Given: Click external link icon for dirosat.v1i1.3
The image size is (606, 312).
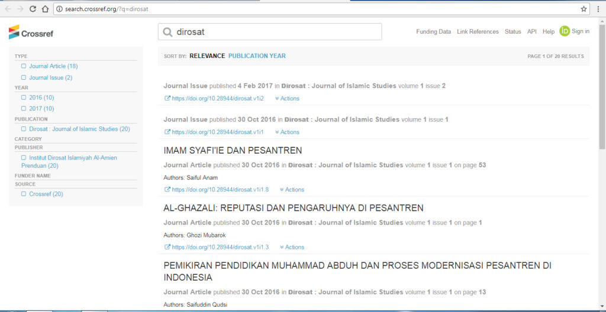Looking at the screenshot, I should [167, 247].
